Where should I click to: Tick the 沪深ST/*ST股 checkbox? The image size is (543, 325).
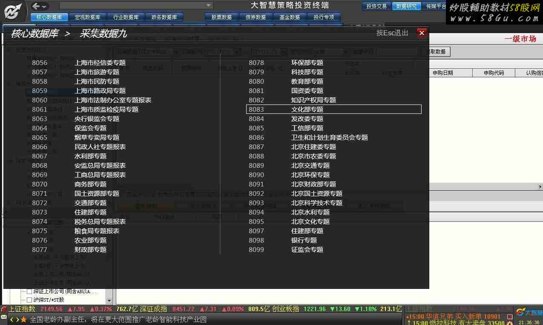(x=29, y=300)
